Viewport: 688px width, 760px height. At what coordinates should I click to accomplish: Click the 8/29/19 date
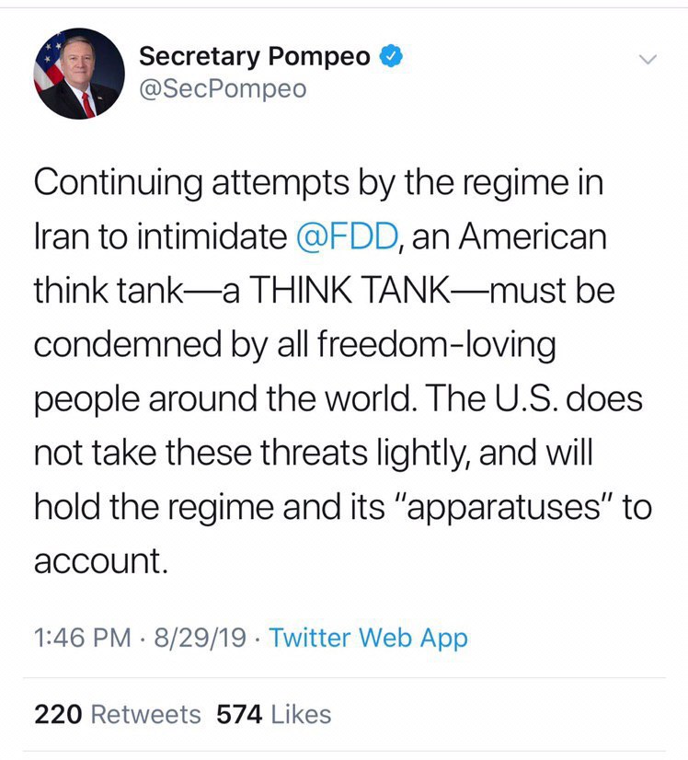(201, 638)
